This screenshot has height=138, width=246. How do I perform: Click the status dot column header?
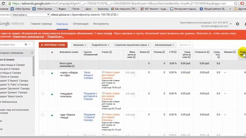[52, 52]
